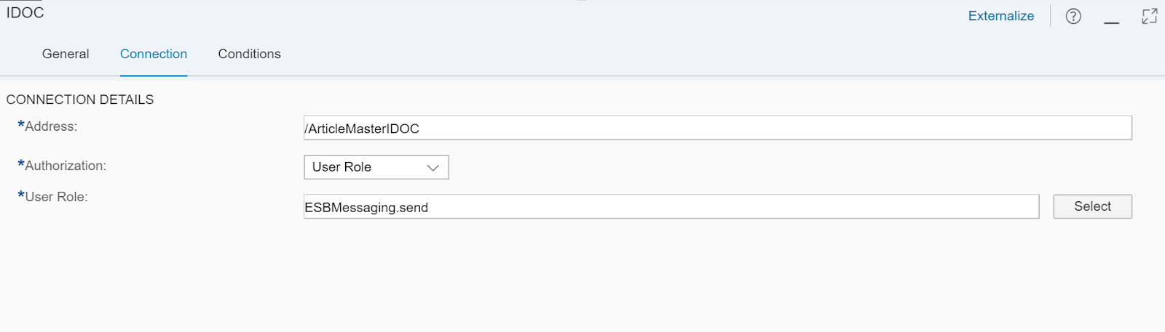Click the CONNECTION DETAILS section heading
This screenshot has height=332, width=1165.
pos(80,100)
